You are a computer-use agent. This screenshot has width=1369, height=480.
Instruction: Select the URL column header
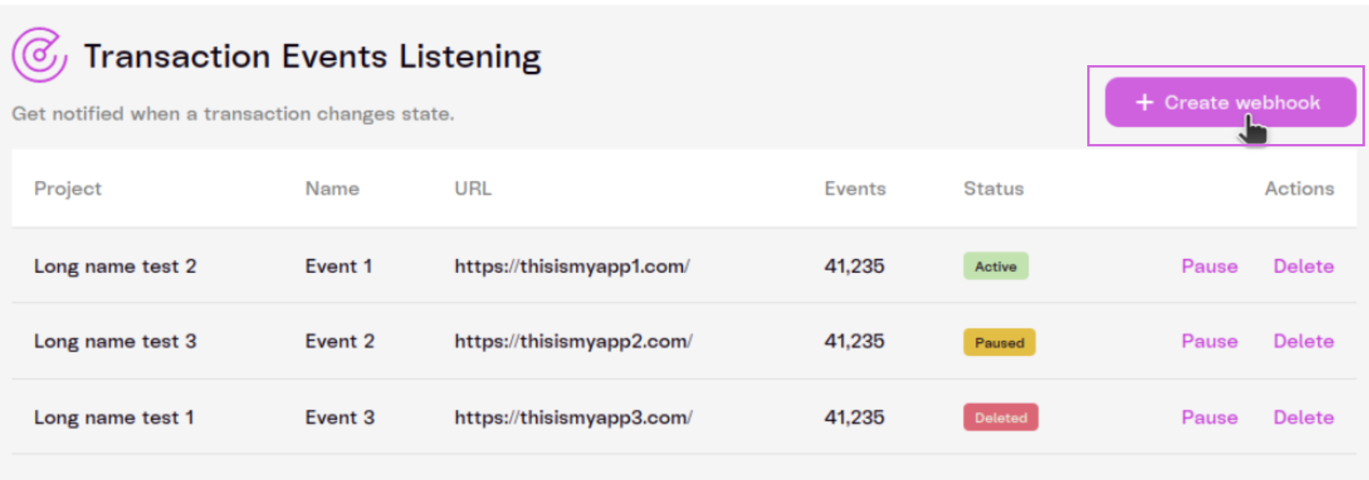pyautogui.click(x=473, y=189)
